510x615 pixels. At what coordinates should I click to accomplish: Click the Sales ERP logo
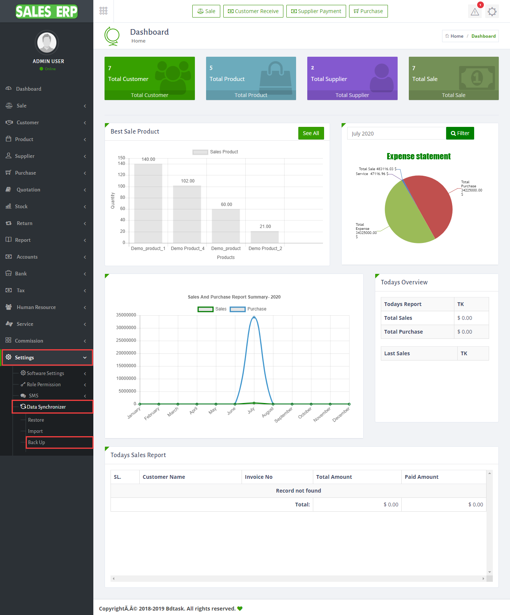(x=47, y=12)
